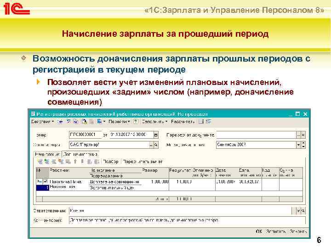Click the recalculation document field
The width and height of the screenshot is (331, 248).
[x=256, y=135]
